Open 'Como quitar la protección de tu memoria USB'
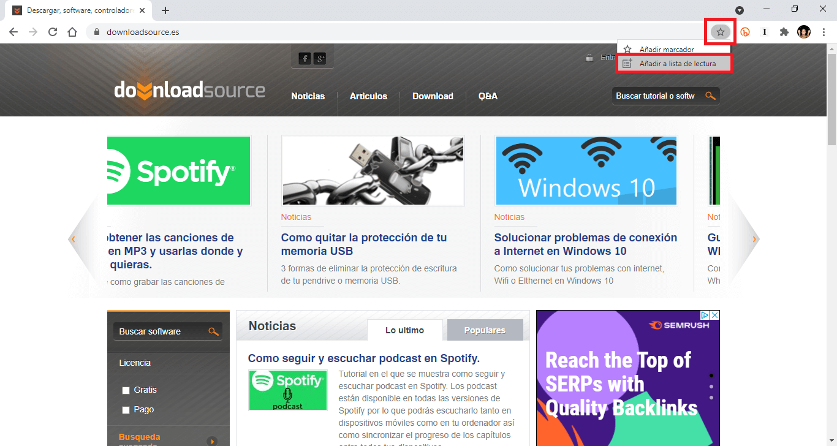Viewport: 837px width, 446px height. coord(364,244)
